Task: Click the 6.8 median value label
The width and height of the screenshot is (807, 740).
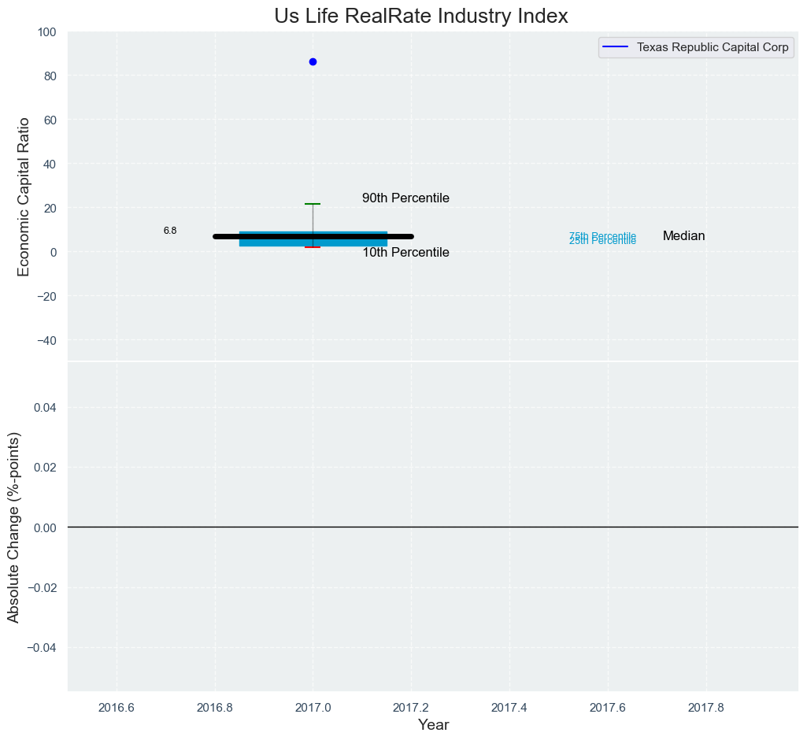Action: click(x=170, y=231)
